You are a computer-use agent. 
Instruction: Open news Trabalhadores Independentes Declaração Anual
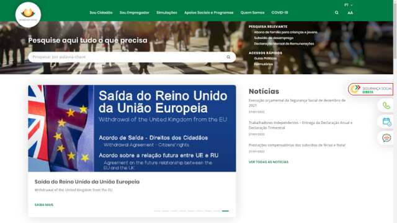[300, 125]
